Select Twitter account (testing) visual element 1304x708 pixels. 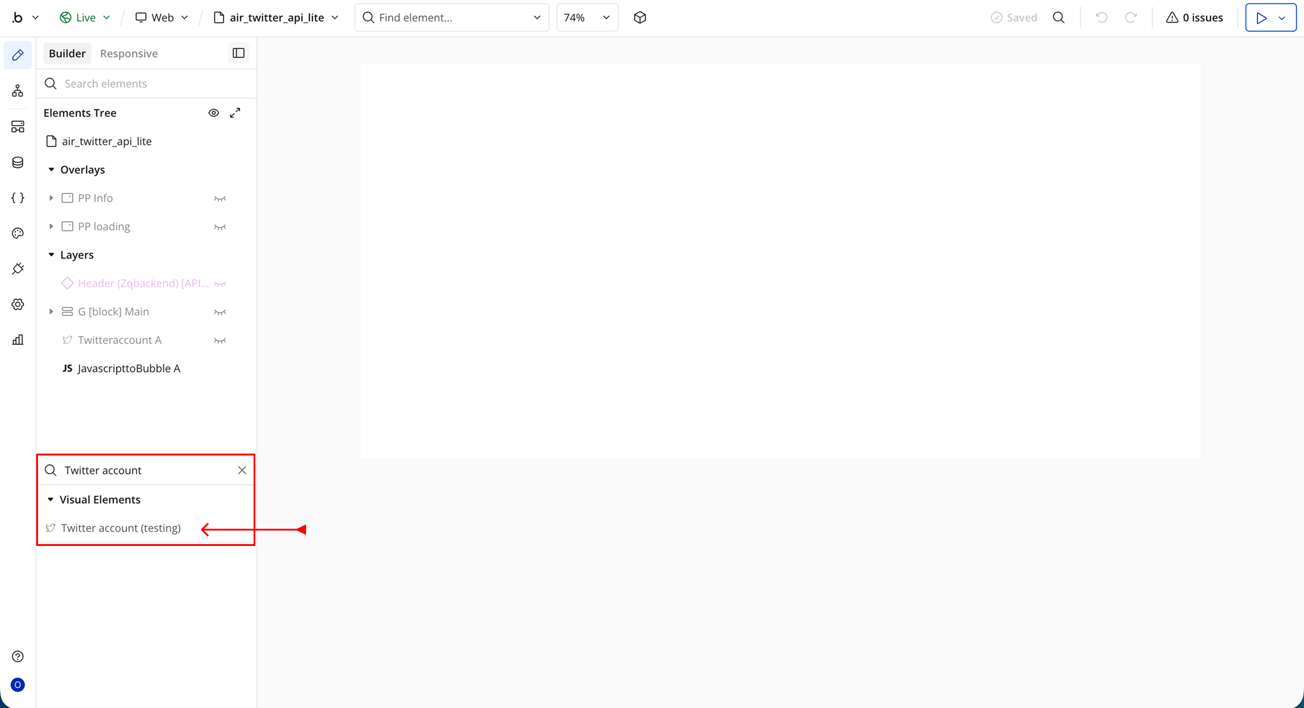120,528
